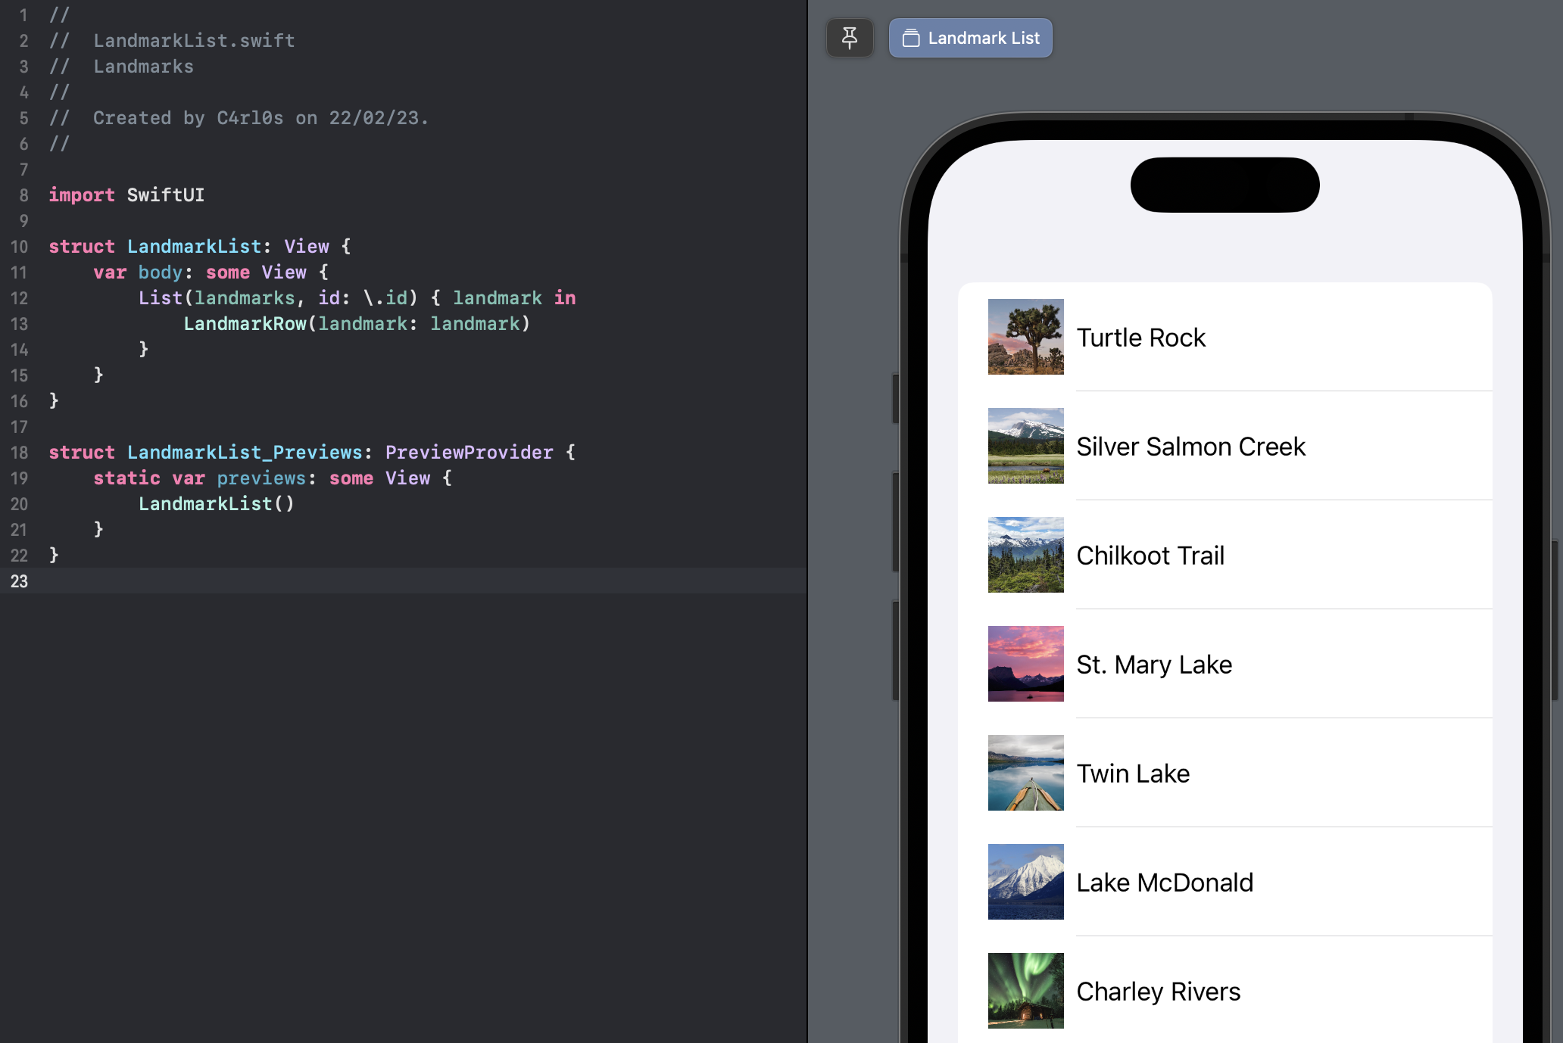Image resolution: width=1563 pixels, height=1043 pixels.
Task: Tap the Lake McDonald row label
Action: pos(1165,883)
